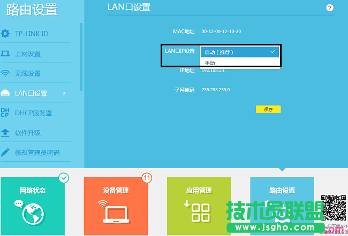Click the LAN口设置 cloud icon

[5, 93]
